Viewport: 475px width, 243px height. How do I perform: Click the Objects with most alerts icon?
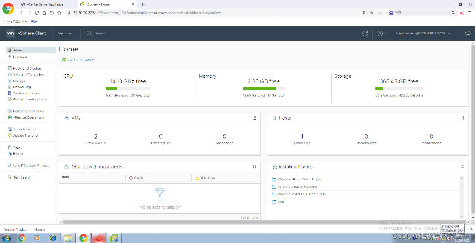click(66, 167)
